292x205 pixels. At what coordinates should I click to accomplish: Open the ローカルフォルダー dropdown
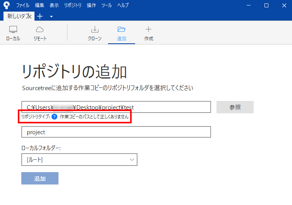(79, 159)
